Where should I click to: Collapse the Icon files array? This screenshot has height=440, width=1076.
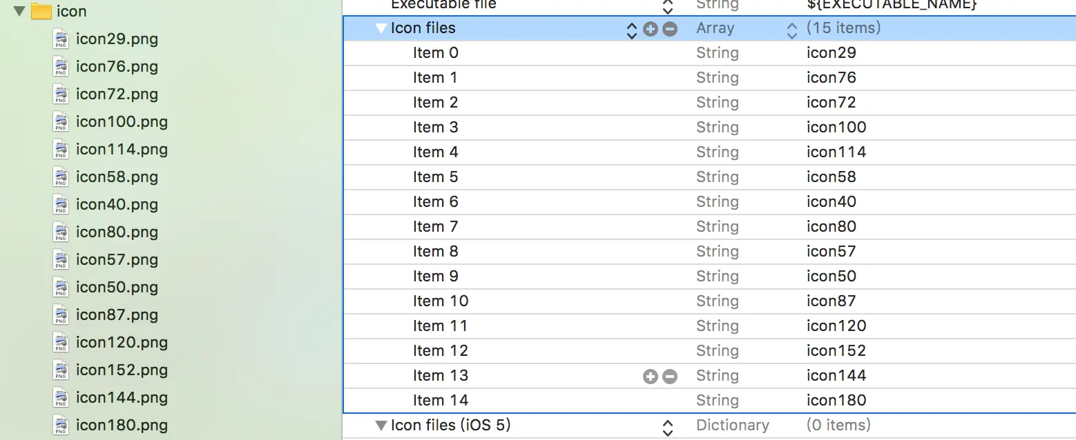click(x=381, y=29)
